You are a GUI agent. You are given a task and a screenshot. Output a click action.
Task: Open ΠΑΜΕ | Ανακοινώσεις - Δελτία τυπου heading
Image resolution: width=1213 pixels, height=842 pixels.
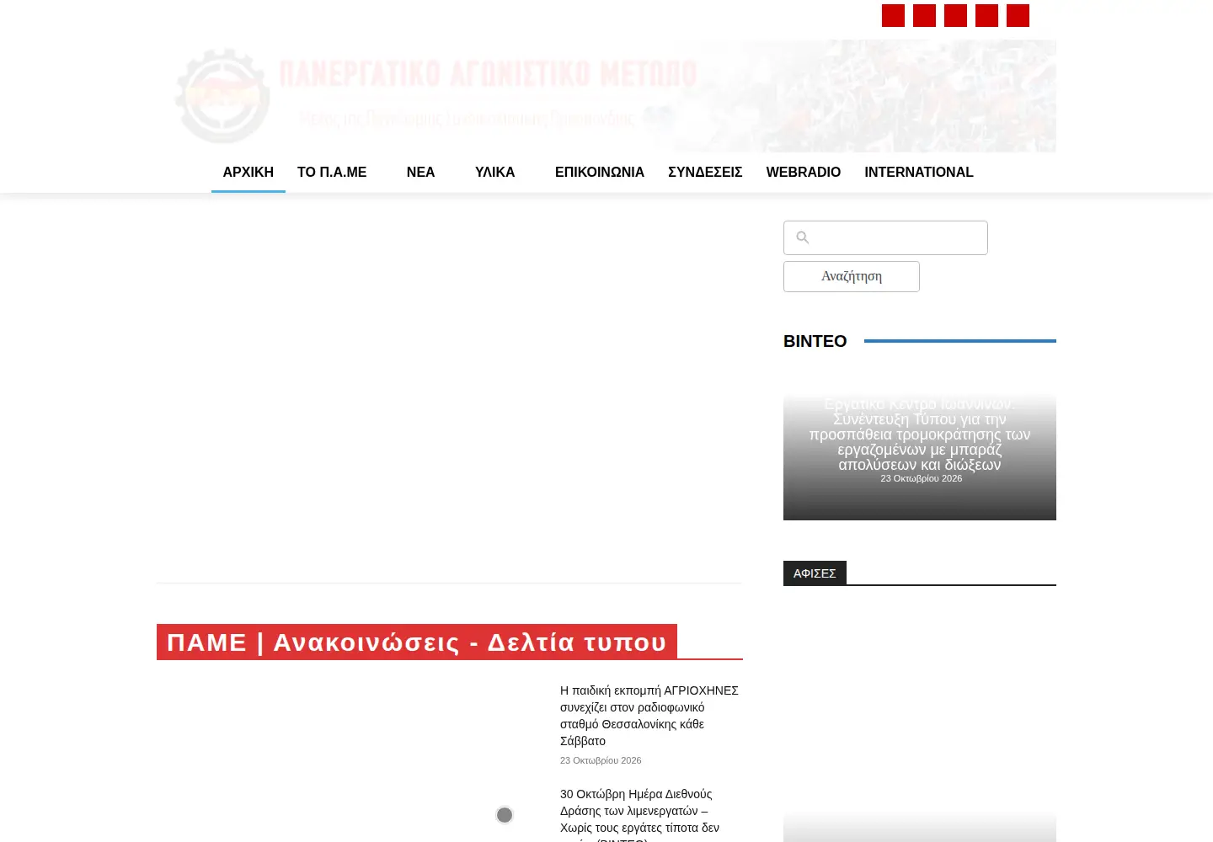click(417, 642)
